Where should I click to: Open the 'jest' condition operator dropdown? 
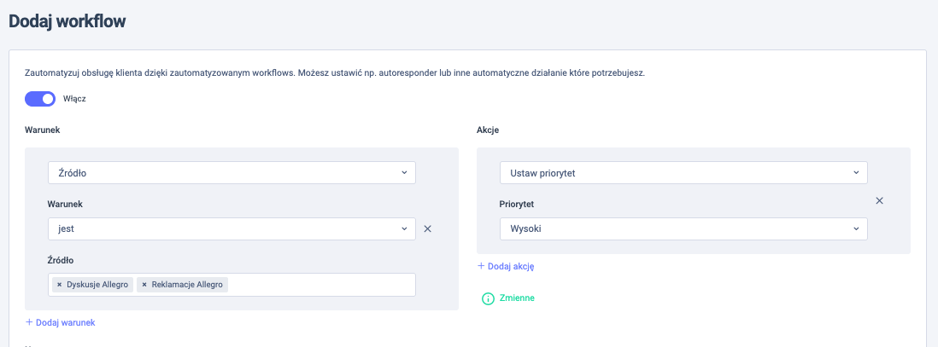pos(232,228)
